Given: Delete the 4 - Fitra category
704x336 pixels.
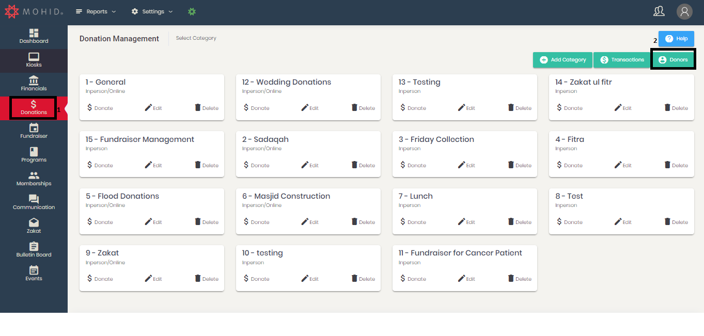Looking at the screenshot, I should pos(676,165).
